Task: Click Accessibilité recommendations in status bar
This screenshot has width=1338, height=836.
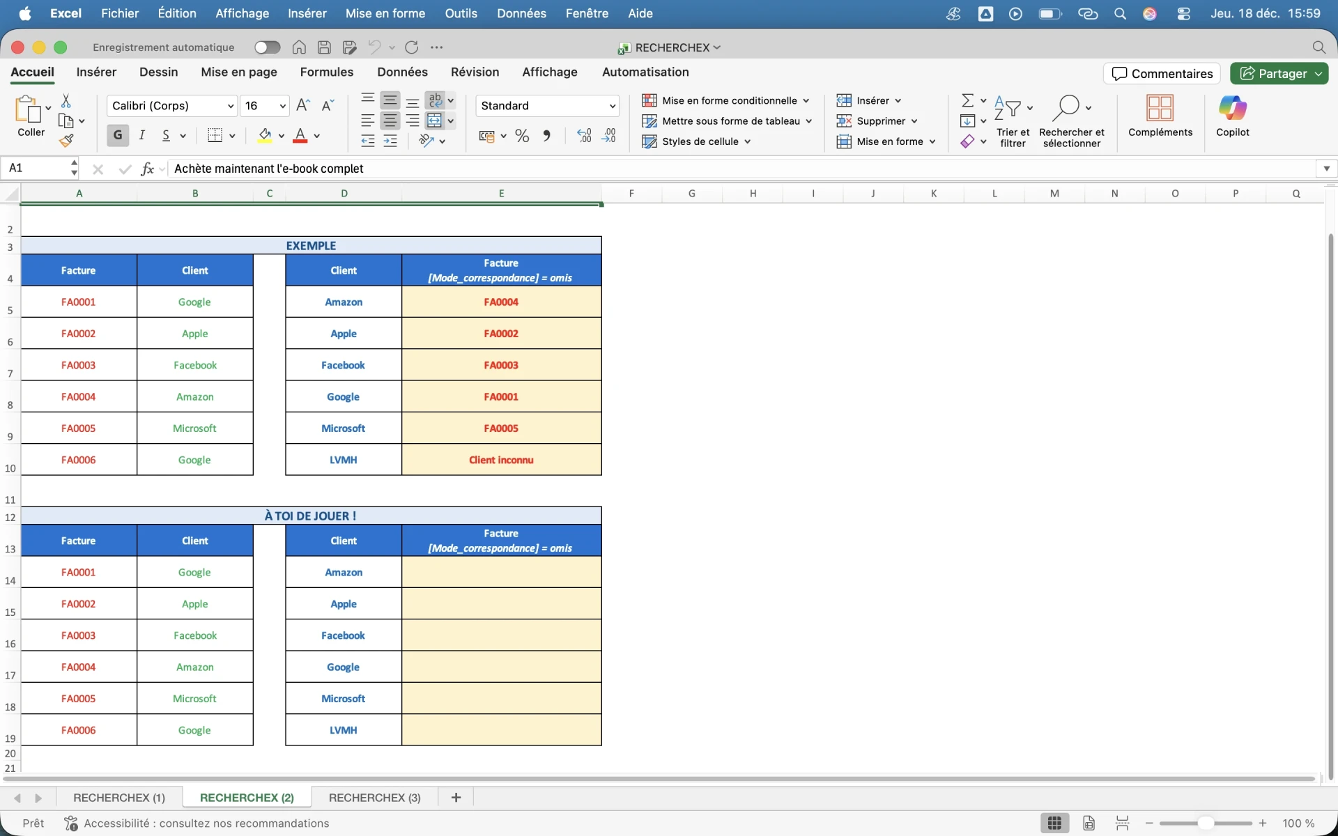Action: point(197,823)
